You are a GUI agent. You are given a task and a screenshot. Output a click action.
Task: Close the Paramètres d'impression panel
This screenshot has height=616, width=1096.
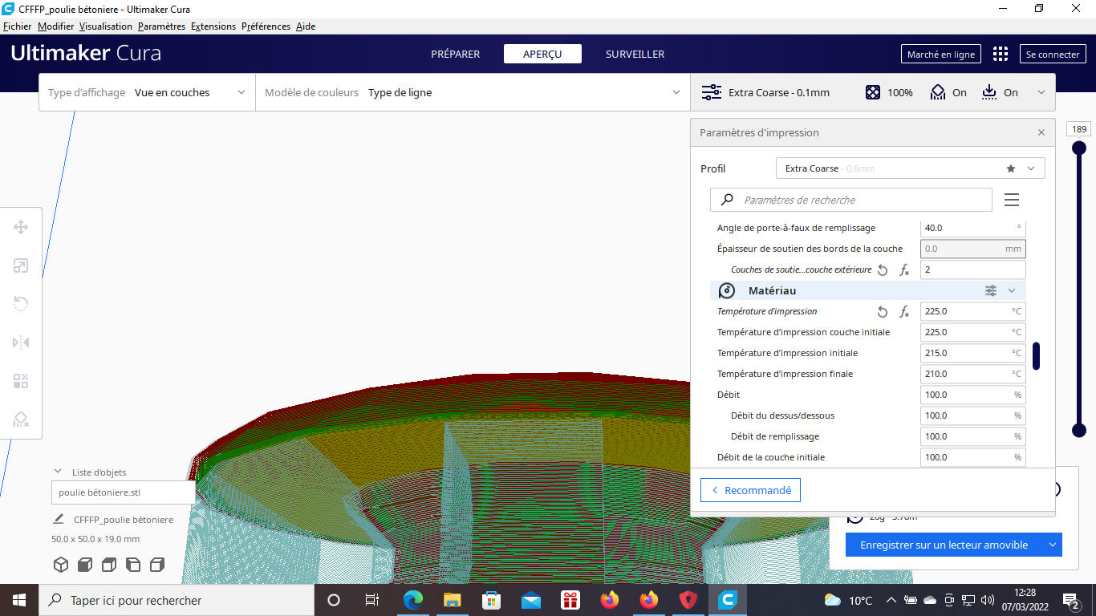tap(1041, 132)
